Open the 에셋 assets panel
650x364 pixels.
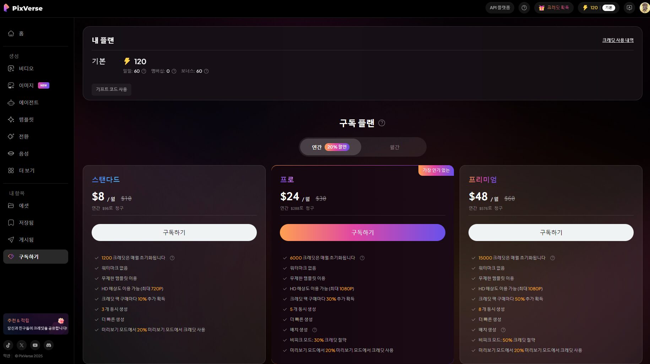(24, 206)
